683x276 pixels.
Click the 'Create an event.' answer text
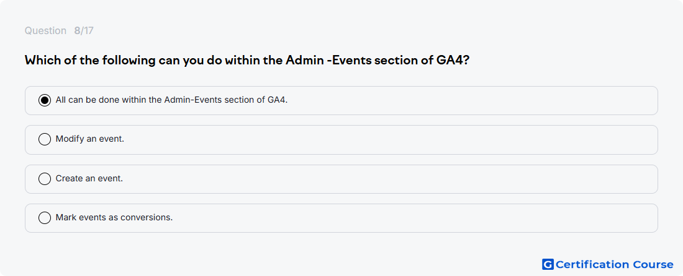(89, 178)
